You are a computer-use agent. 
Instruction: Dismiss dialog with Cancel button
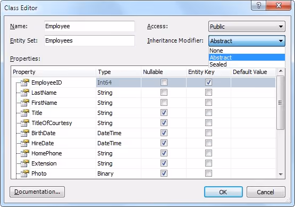[x=266, y=192]
